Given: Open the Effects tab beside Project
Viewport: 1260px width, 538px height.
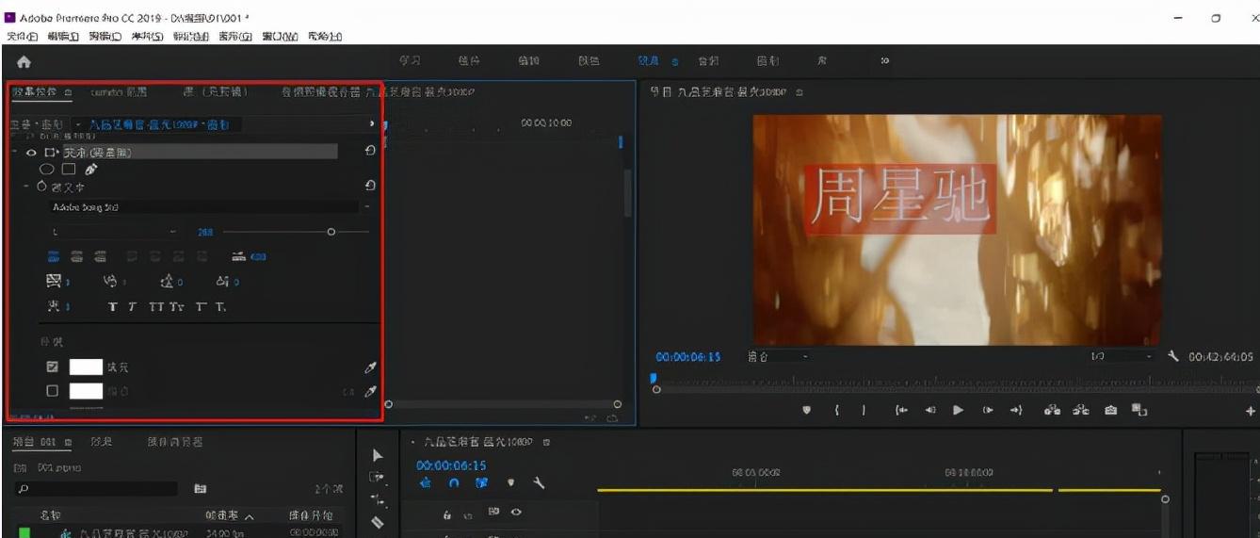Looking at the screenshot, I should 102,441.
